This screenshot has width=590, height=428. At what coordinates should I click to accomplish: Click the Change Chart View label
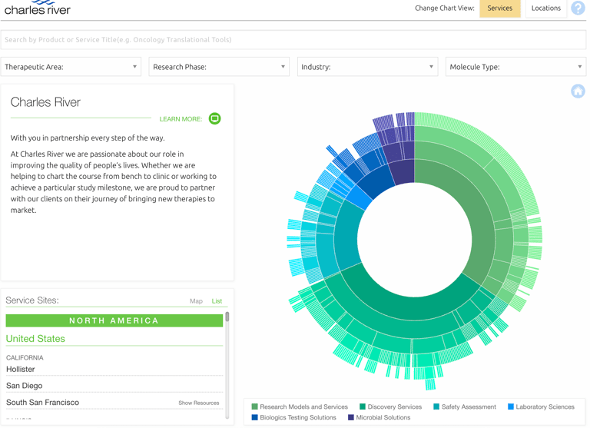(x=444, y=8)
